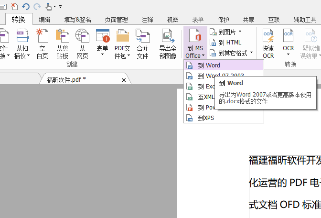Create a blank page with 空白页
Screen dimensions: 321x218
pyautogui.click(x=43, y=36)
